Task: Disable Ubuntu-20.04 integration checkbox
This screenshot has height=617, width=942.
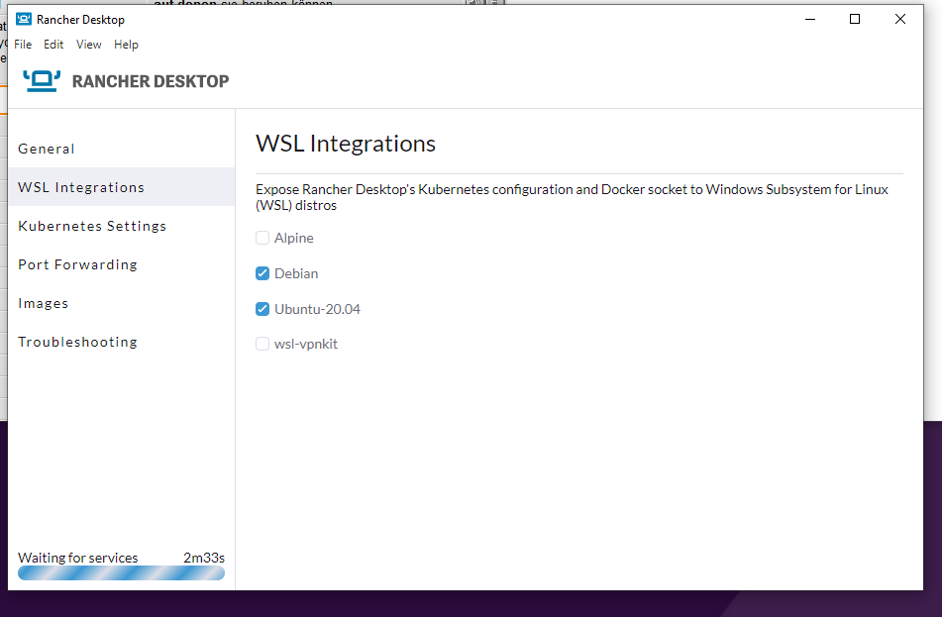Action: pyautogui.click(x=262, y=309)
